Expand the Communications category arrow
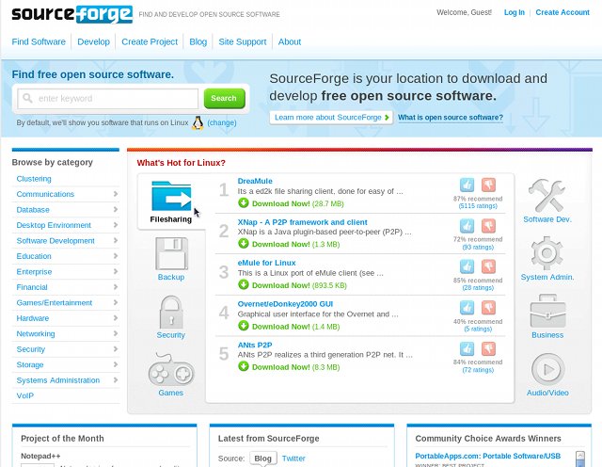 click(116, 194)
